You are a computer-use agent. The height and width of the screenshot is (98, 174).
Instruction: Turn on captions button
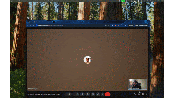pos(93,94)
